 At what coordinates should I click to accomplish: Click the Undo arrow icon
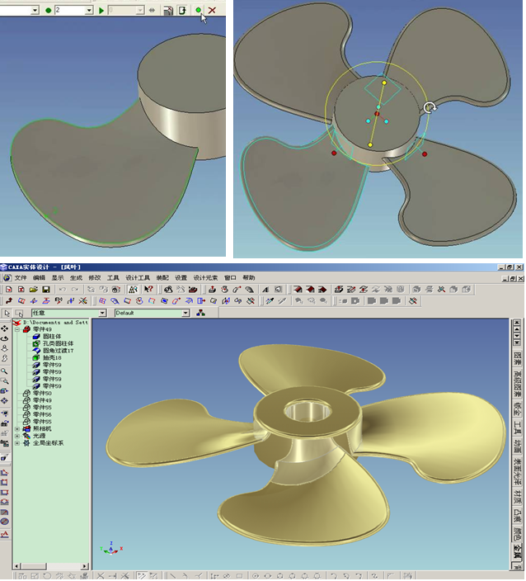tap(62, 290)
